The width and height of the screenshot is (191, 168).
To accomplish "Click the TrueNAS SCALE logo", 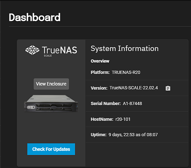I will [x=51, y=51].
